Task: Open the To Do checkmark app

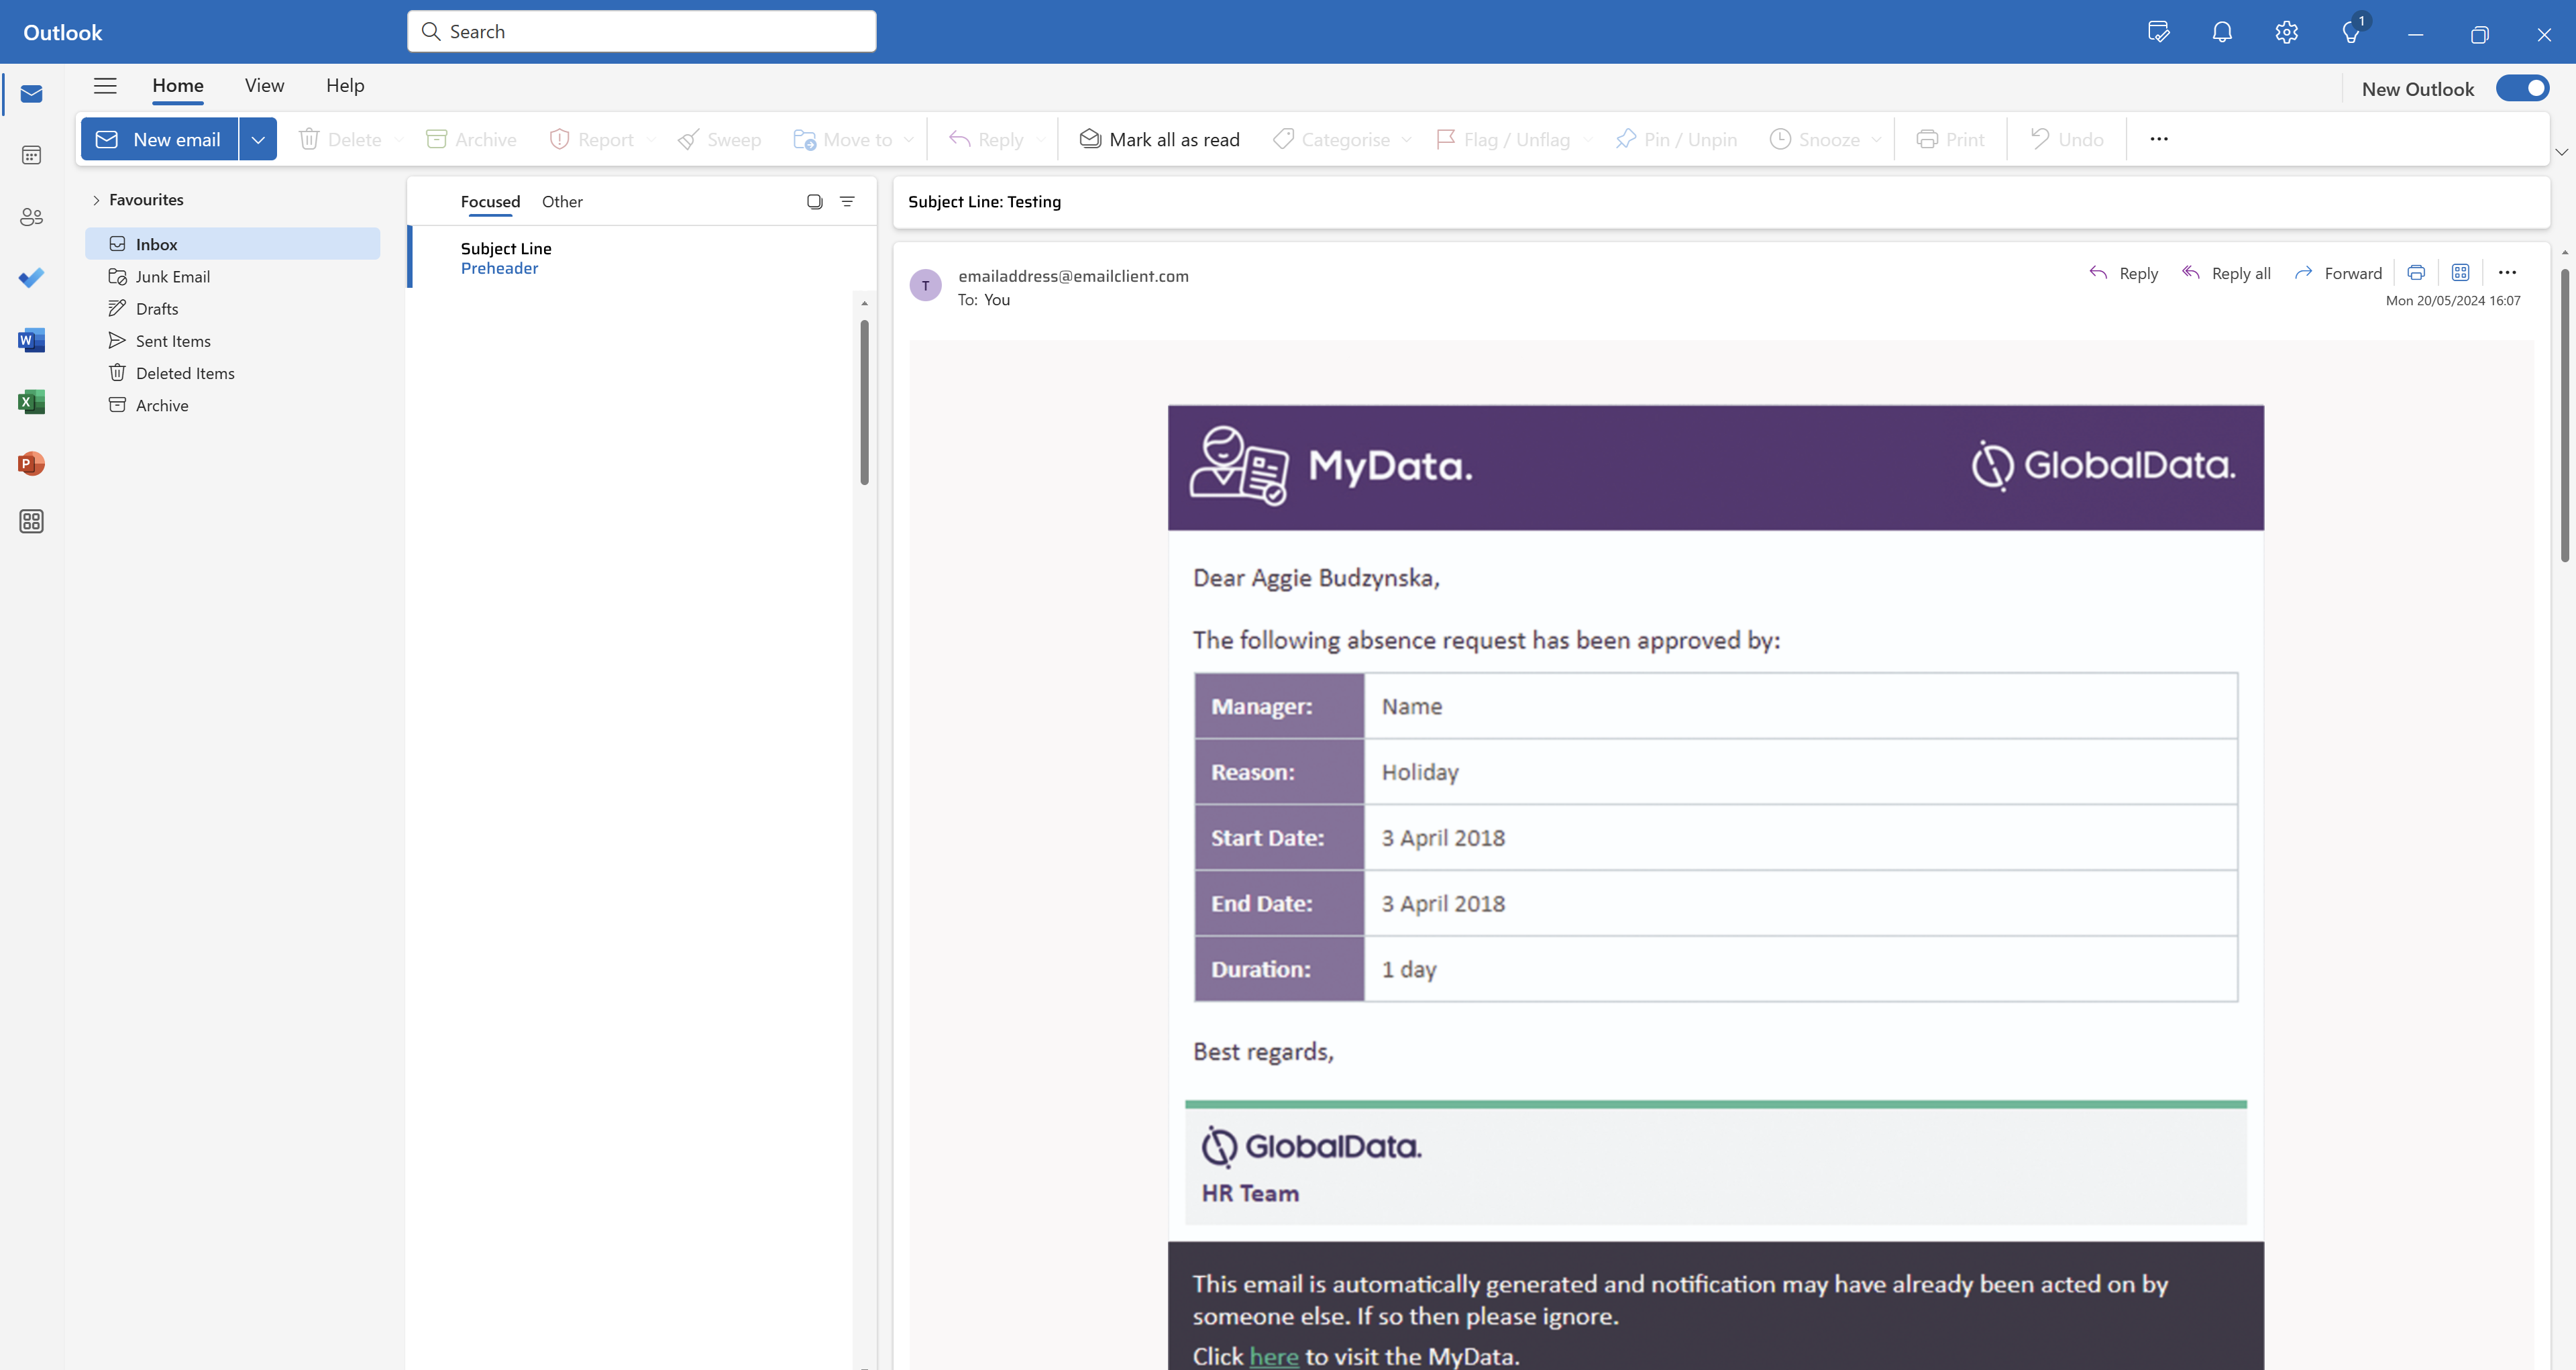Action: tap(31, 278)
